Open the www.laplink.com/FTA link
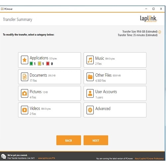166x166 pixels. (x=46, y=158)
